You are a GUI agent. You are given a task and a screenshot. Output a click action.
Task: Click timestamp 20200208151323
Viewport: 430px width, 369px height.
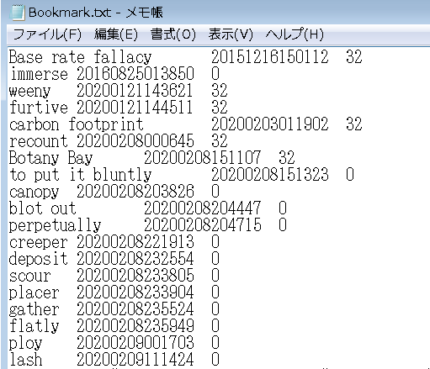pyautogui.click(x=269, y=175)
